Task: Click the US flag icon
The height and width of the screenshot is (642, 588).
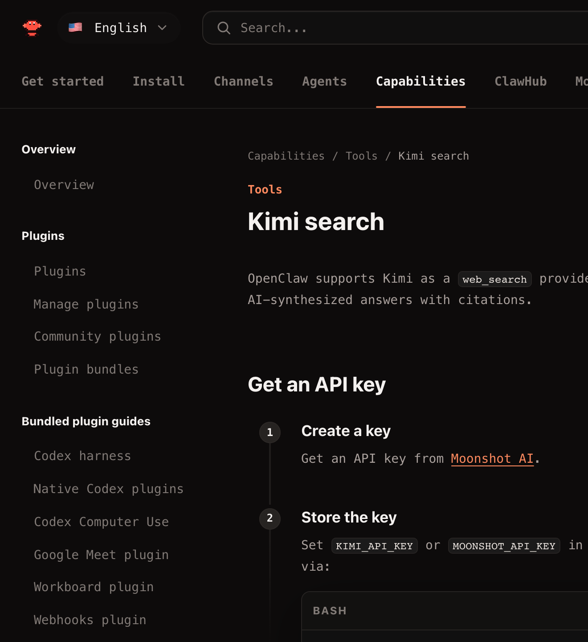Action: click(75, 28)
